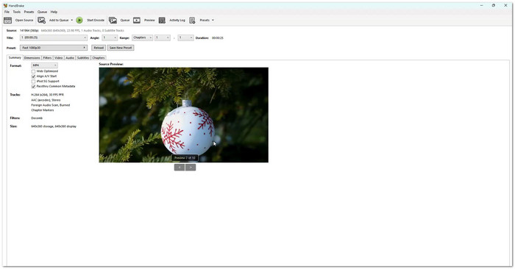Open the Preset Fast 1080p30 selector
This screenshot has width=515, height=269.
point(54,48)
